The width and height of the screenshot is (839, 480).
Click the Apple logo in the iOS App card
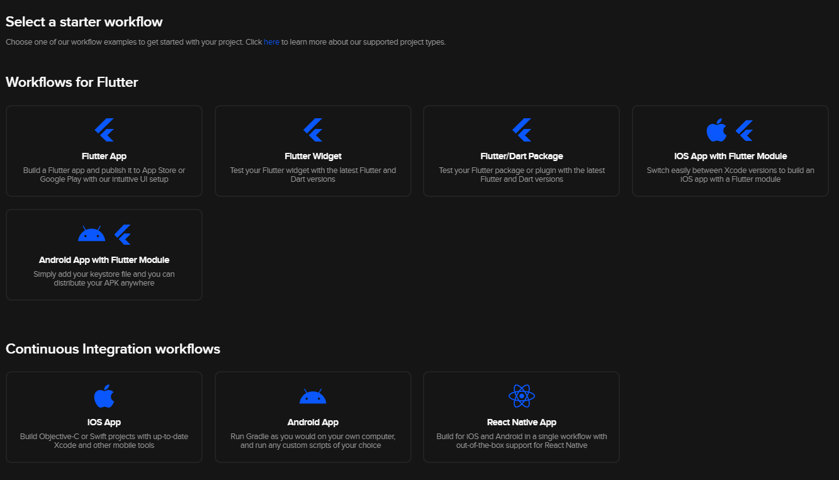coord(104,396)
